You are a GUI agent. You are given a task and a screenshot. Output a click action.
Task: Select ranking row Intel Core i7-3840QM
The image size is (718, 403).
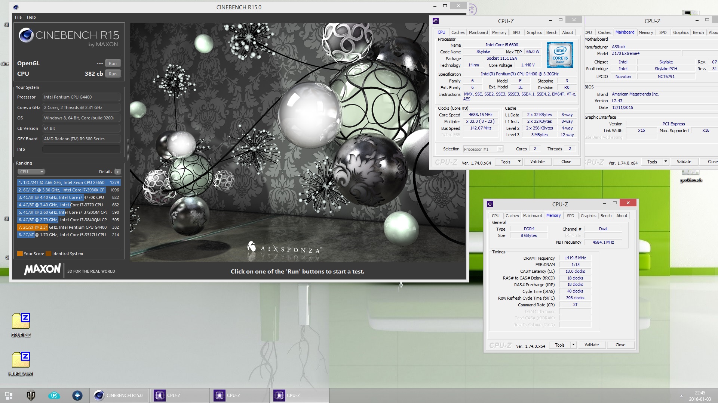point(69,220)
